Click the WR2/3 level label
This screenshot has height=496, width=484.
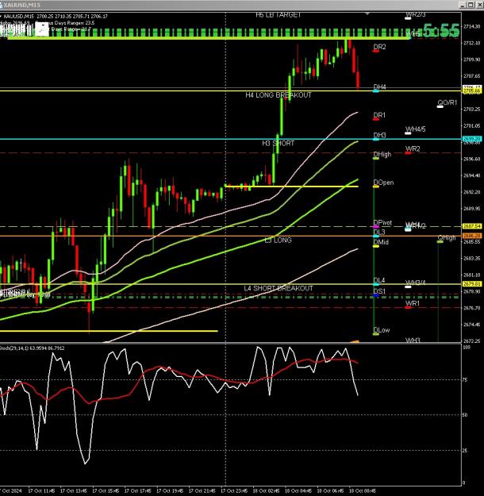point(416,14)
